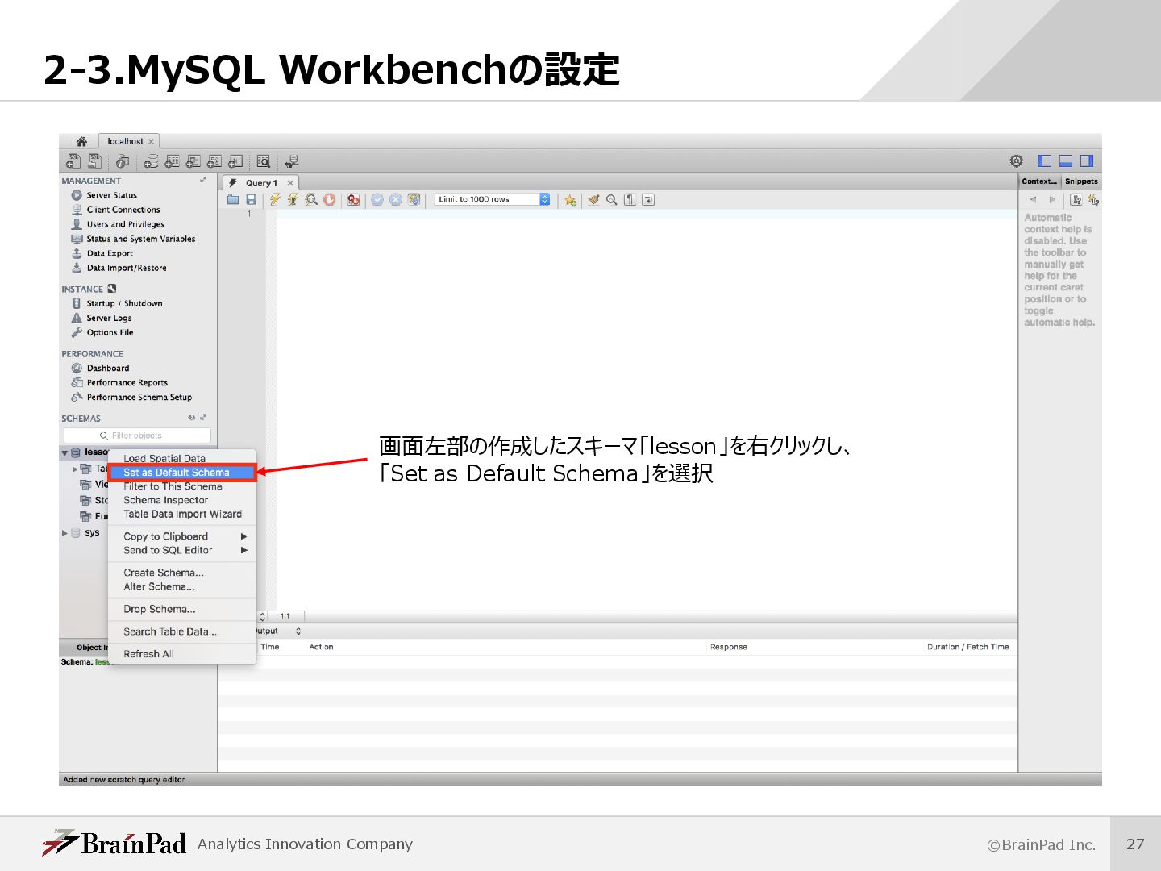
Task: Open Send to SQL Editor submenu
Action: [x=182, y=550]
